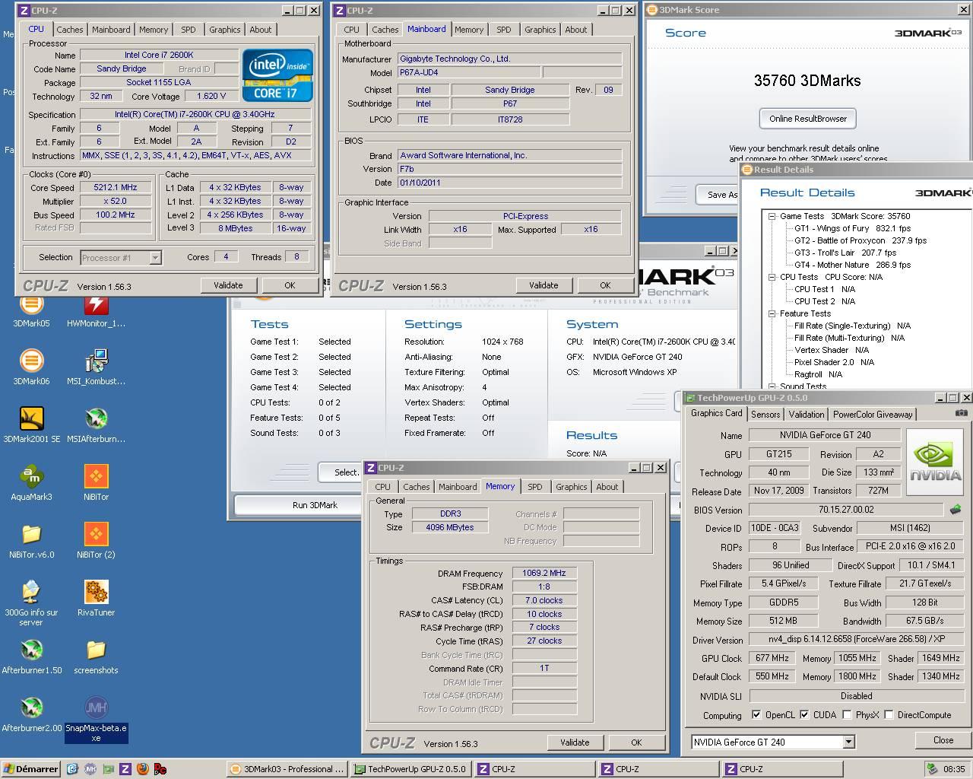Open the Afterburner1.50 desktop icon
This screenshot has width=973, height=779.
[x=31, y=657]
